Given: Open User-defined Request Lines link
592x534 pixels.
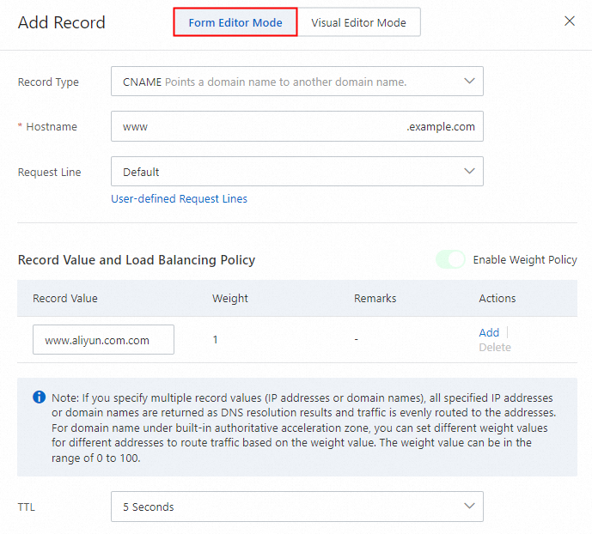Looking at the screenshot, I should point(179,199).
